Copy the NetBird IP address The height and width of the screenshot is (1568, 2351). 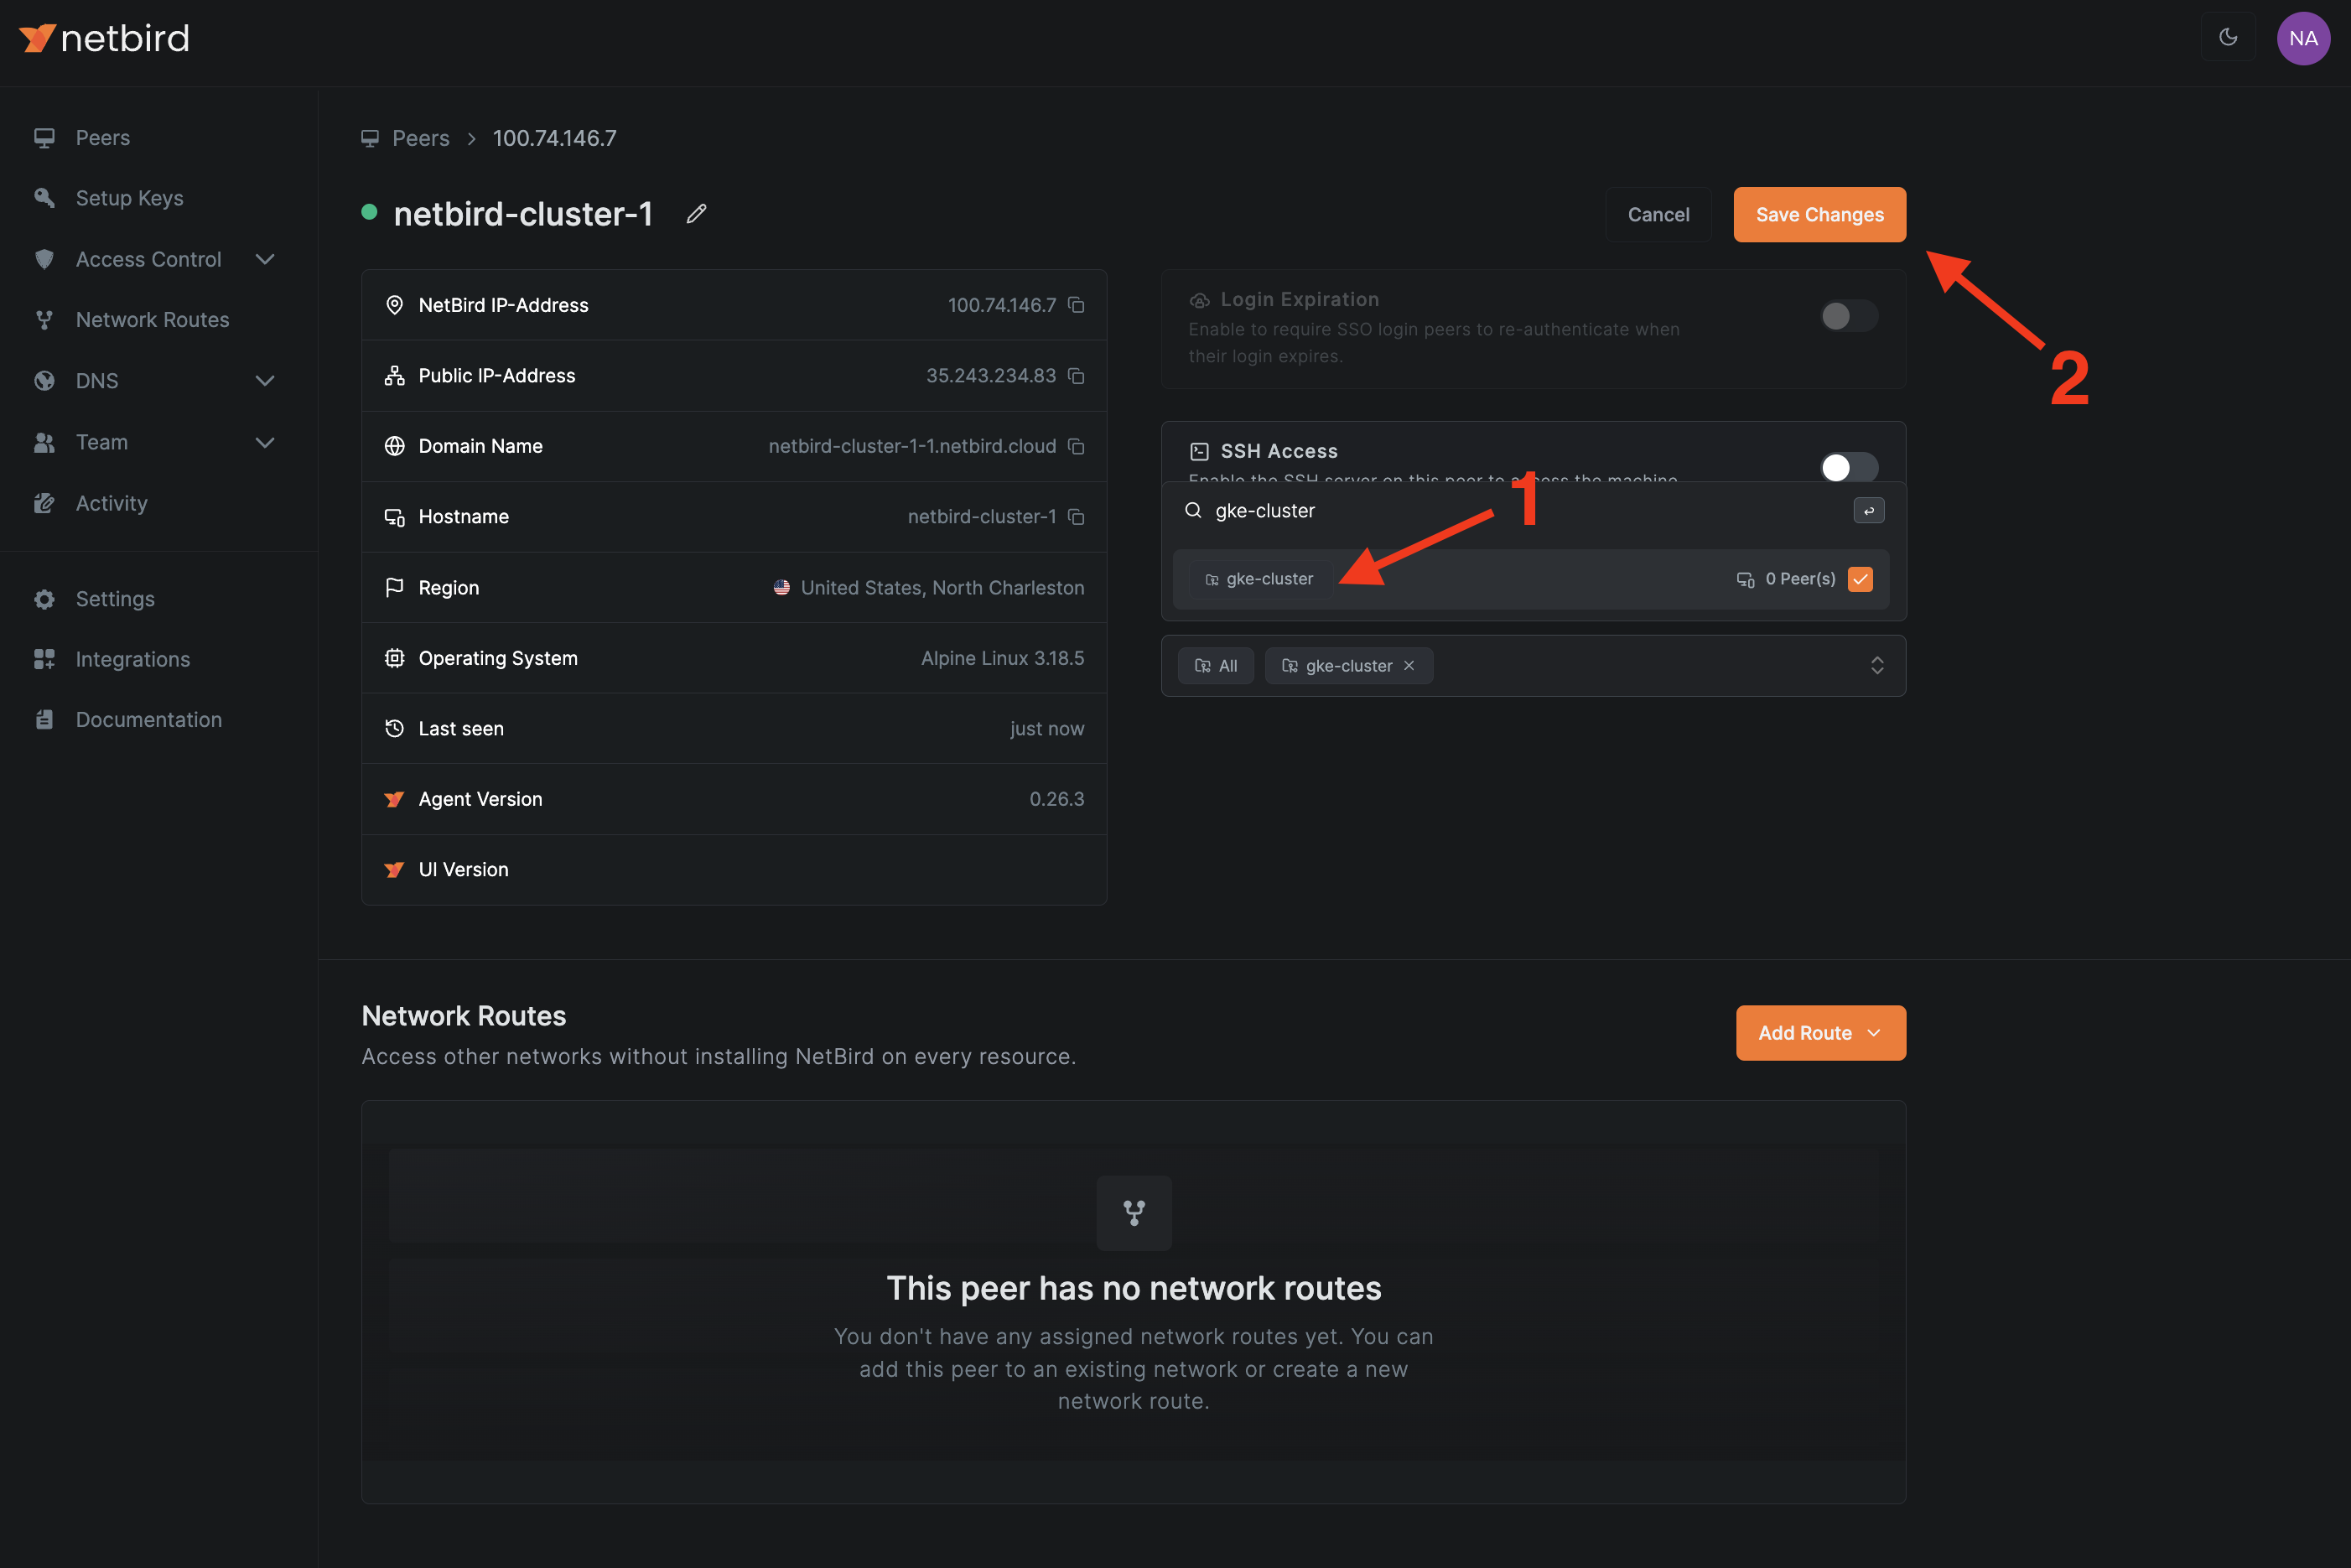click(x=1077, y=305)
